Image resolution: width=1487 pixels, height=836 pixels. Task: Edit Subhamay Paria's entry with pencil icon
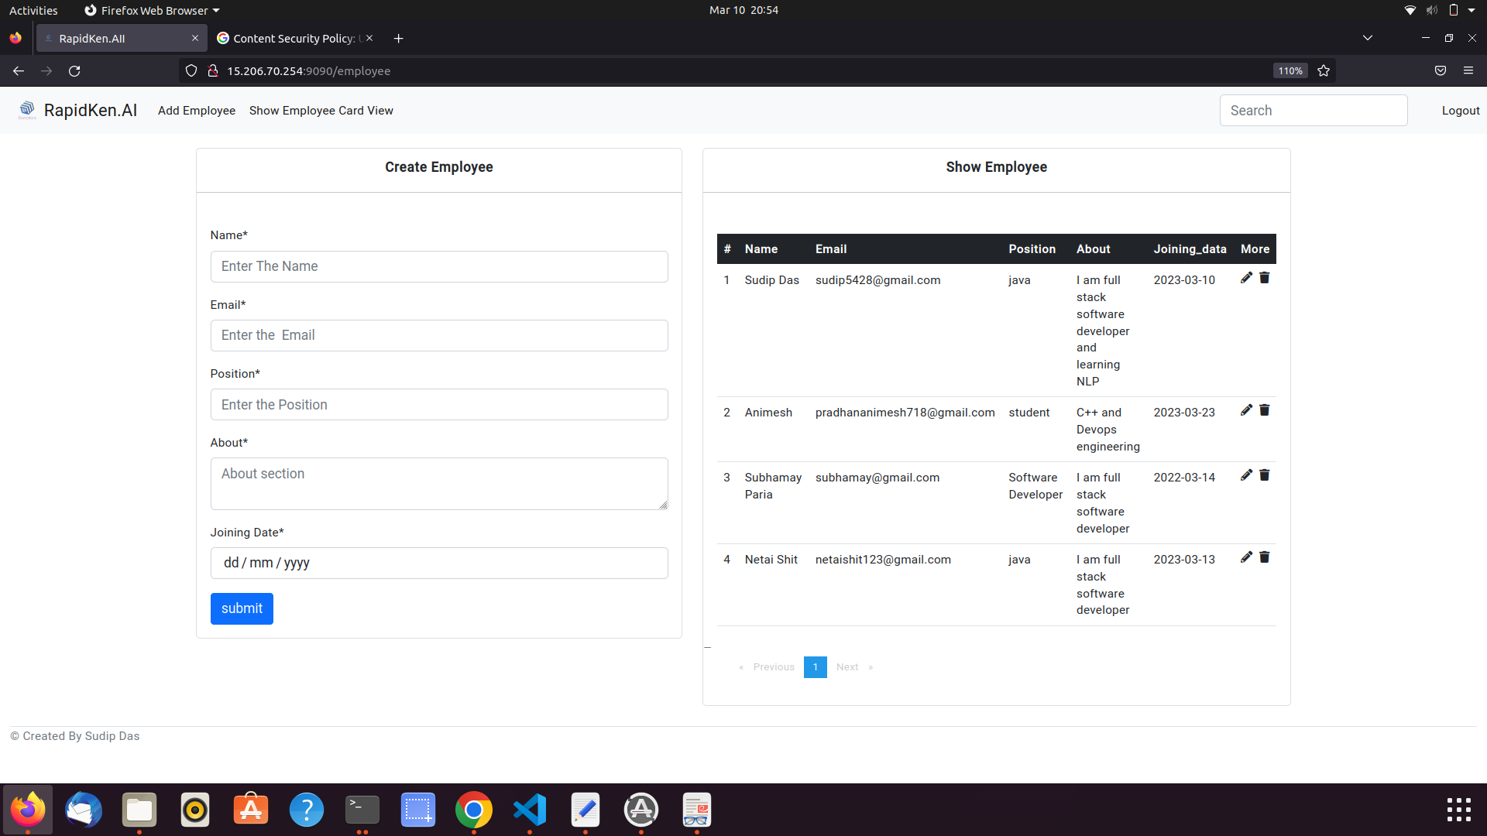(x=1246, y=475)
